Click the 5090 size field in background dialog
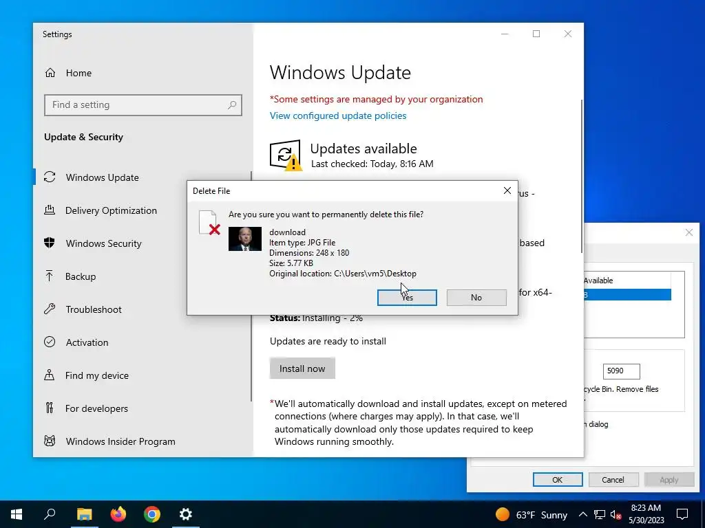 click(x=621, y=371)
